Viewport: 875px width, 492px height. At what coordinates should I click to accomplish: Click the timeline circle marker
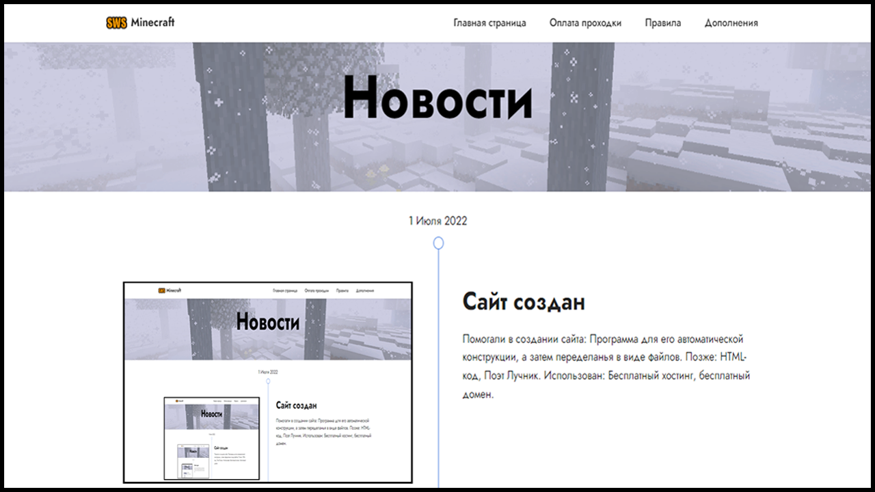pos(439,243)
